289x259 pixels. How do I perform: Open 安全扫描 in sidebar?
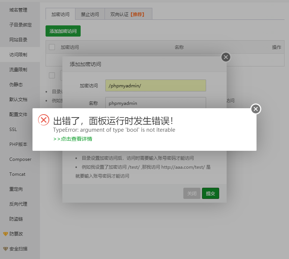[18, 249]
